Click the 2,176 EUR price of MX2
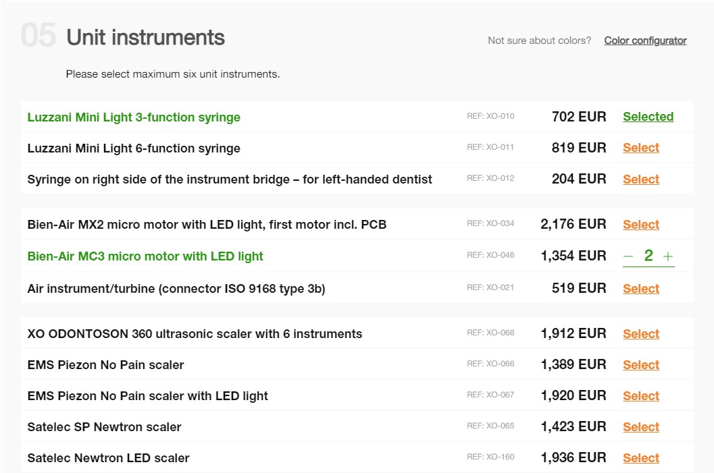Screen dimensions: 714x473 pyautogui.click(x=573, y=224)
